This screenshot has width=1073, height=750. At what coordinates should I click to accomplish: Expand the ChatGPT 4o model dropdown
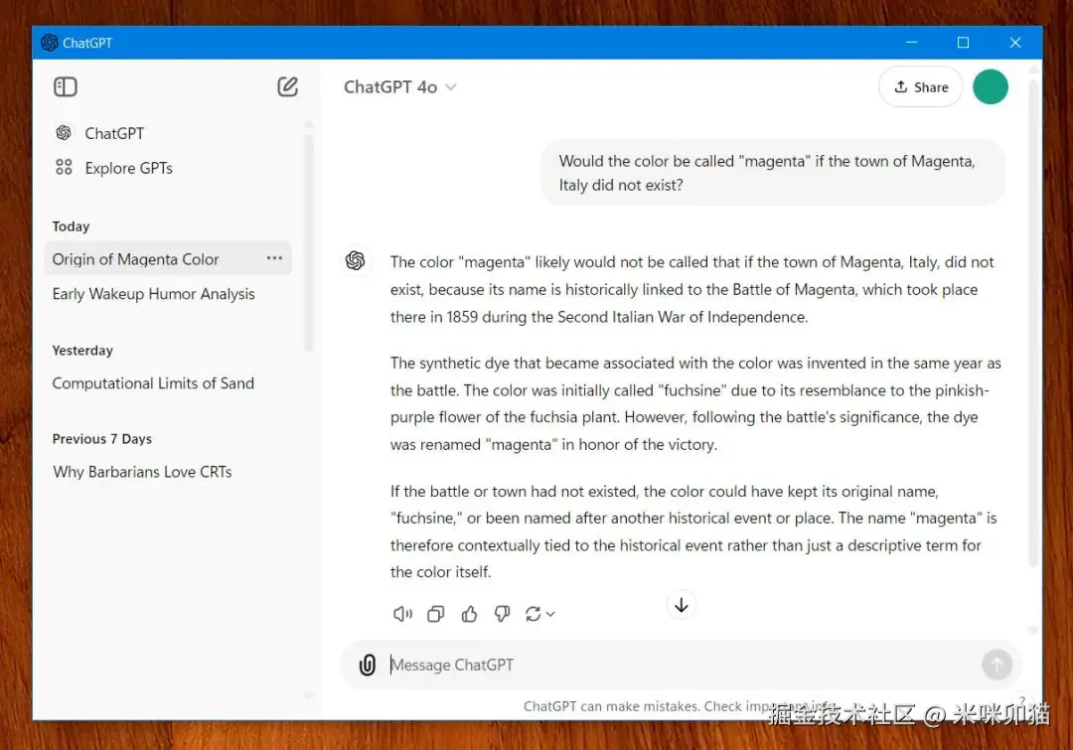(x=399, y=86)
